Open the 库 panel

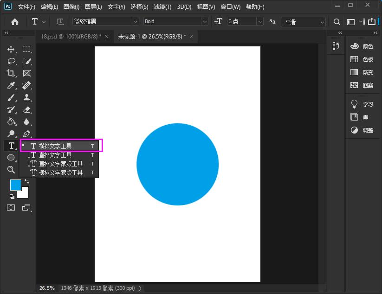pyautogui.click(x=359, y=117)
